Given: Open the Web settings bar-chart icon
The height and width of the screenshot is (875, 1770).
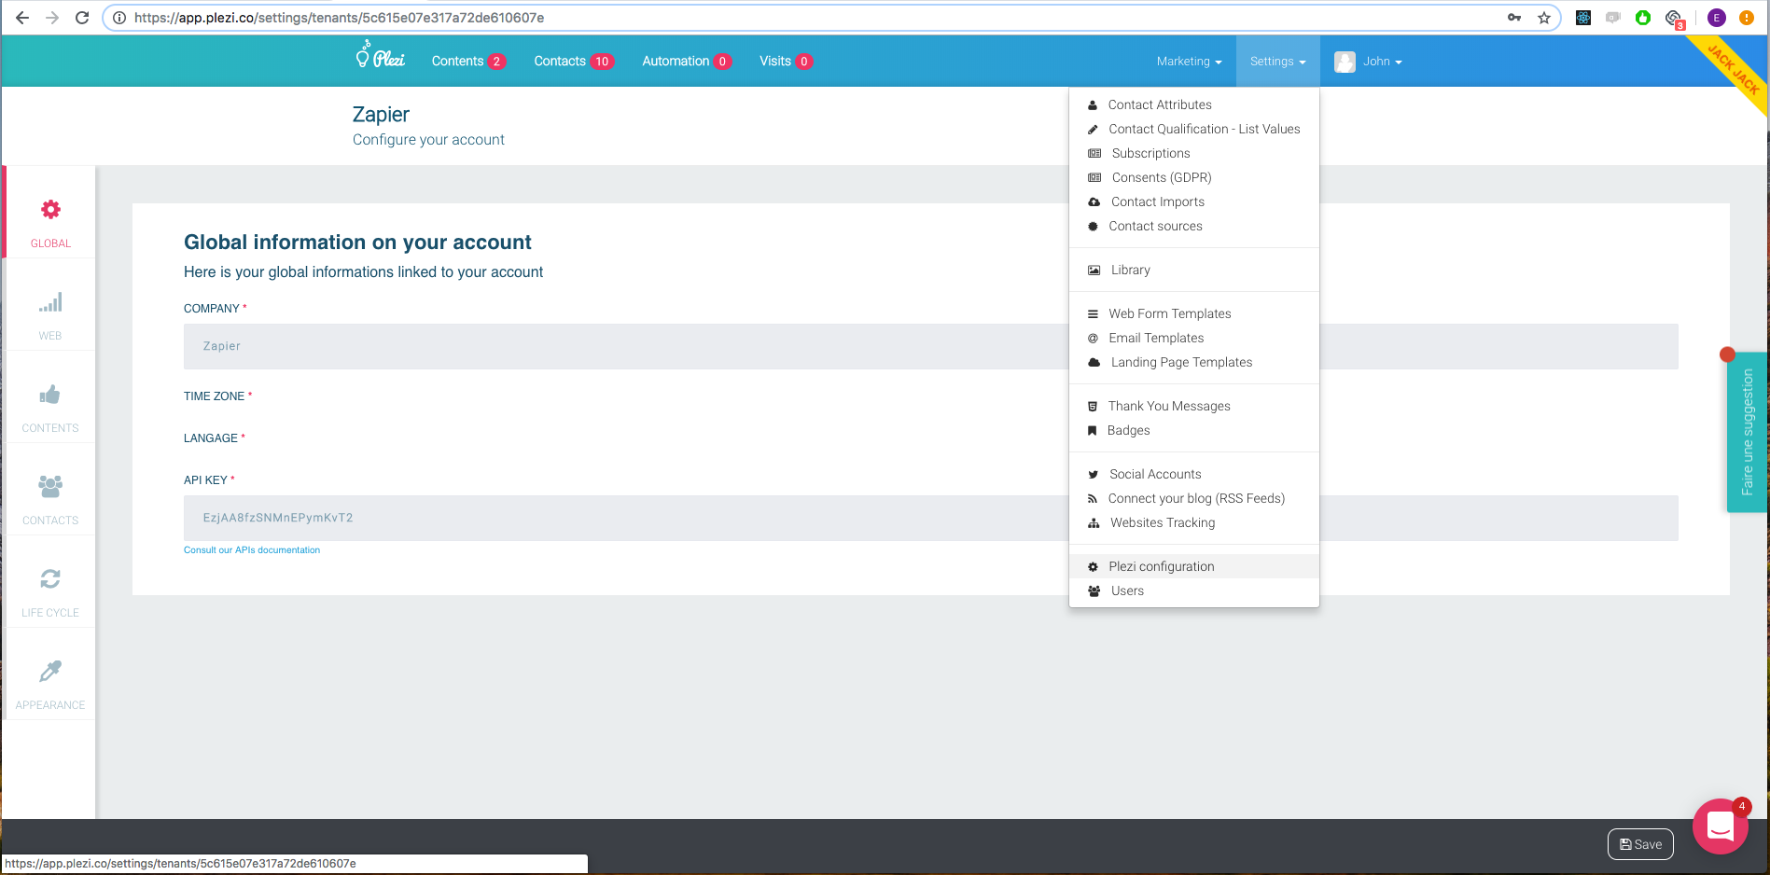Looking at the screenshot, I should 50,302.
